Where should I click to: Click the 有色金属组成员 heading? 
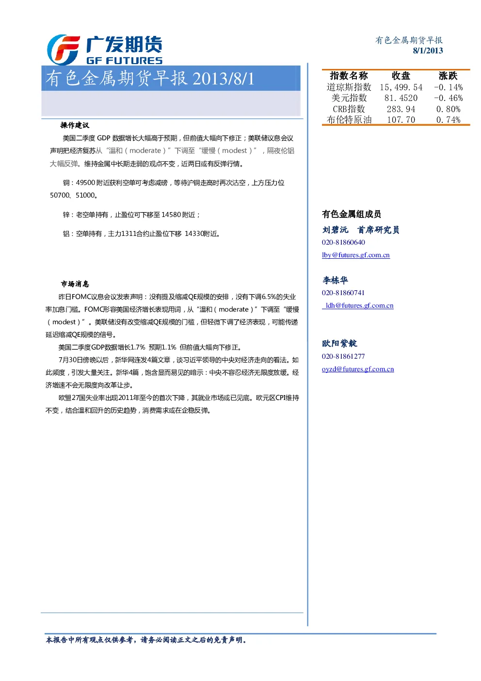click(x=352, y=214)
